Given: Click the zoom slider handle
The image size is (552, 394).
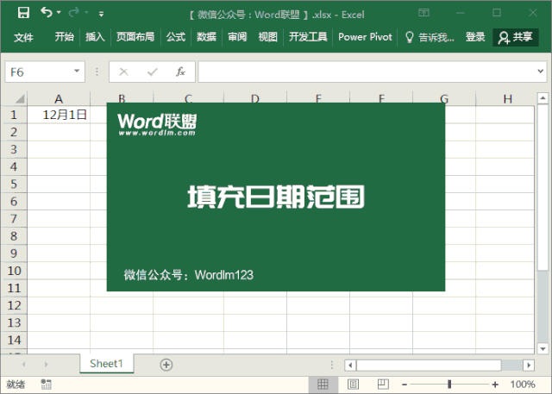Looking at the screenshot, I should click(449, 385).
